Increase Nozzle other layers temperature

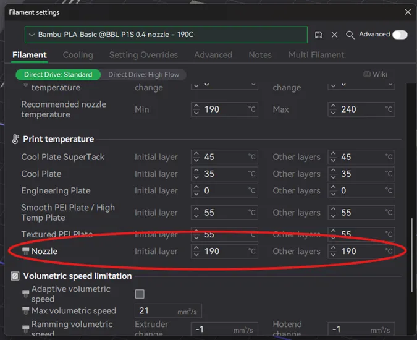[x=333, y=248]
